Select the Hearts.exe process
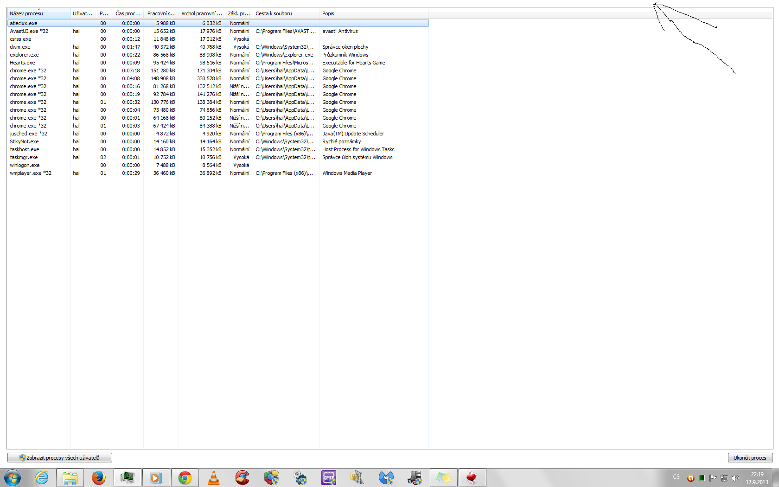 click(x=217, y=63)
